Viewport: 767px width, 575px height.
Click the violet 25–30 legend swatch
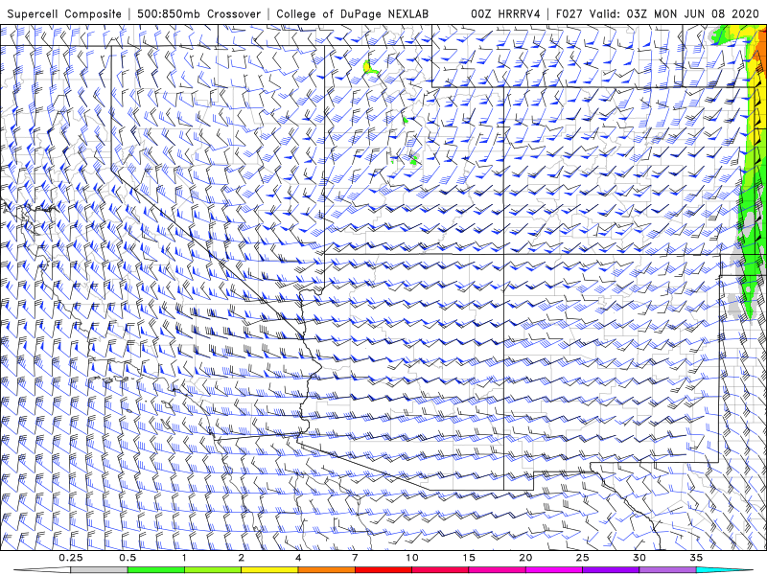[x=611, y=570]
